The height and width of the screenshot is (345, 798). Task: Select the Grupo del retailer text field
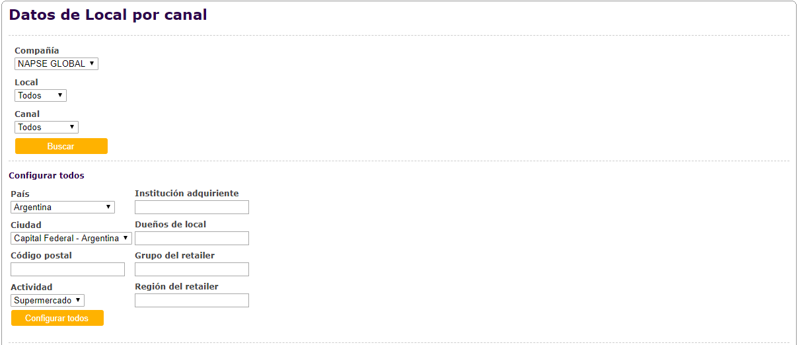[192, 270]
